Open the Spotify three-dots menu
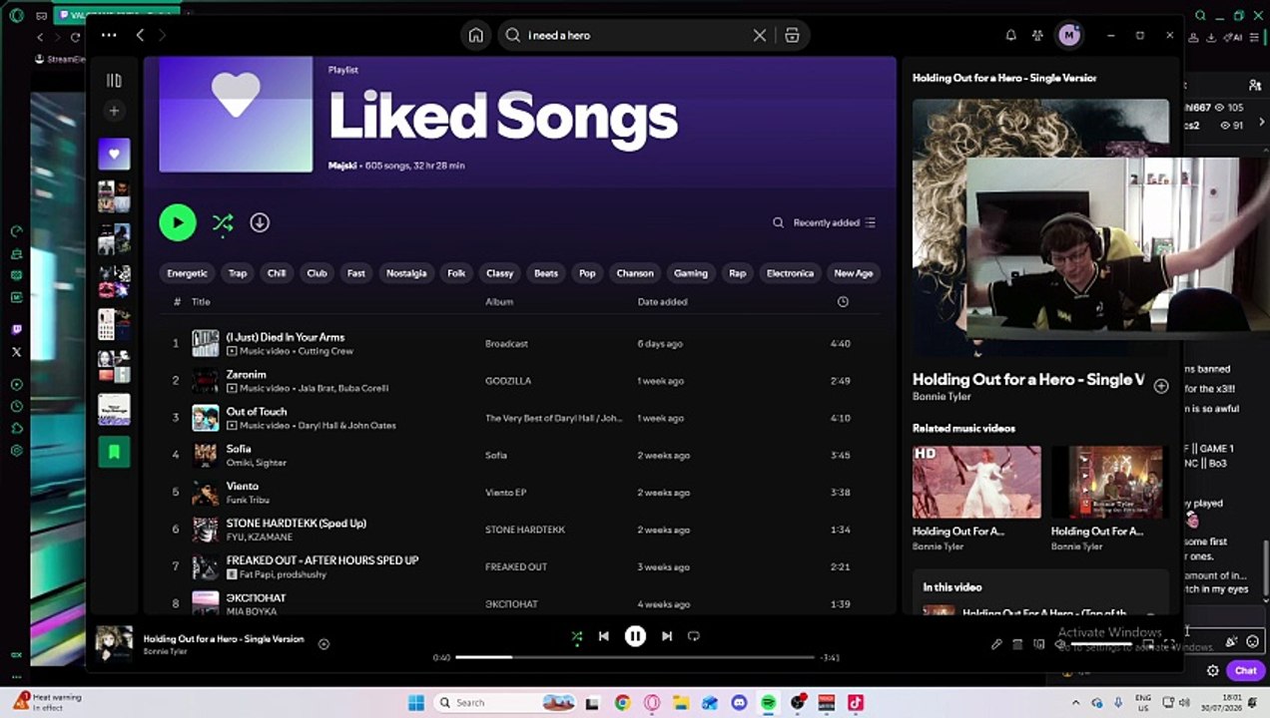This screenshot has width=1270, height=718. click(109, 35)
